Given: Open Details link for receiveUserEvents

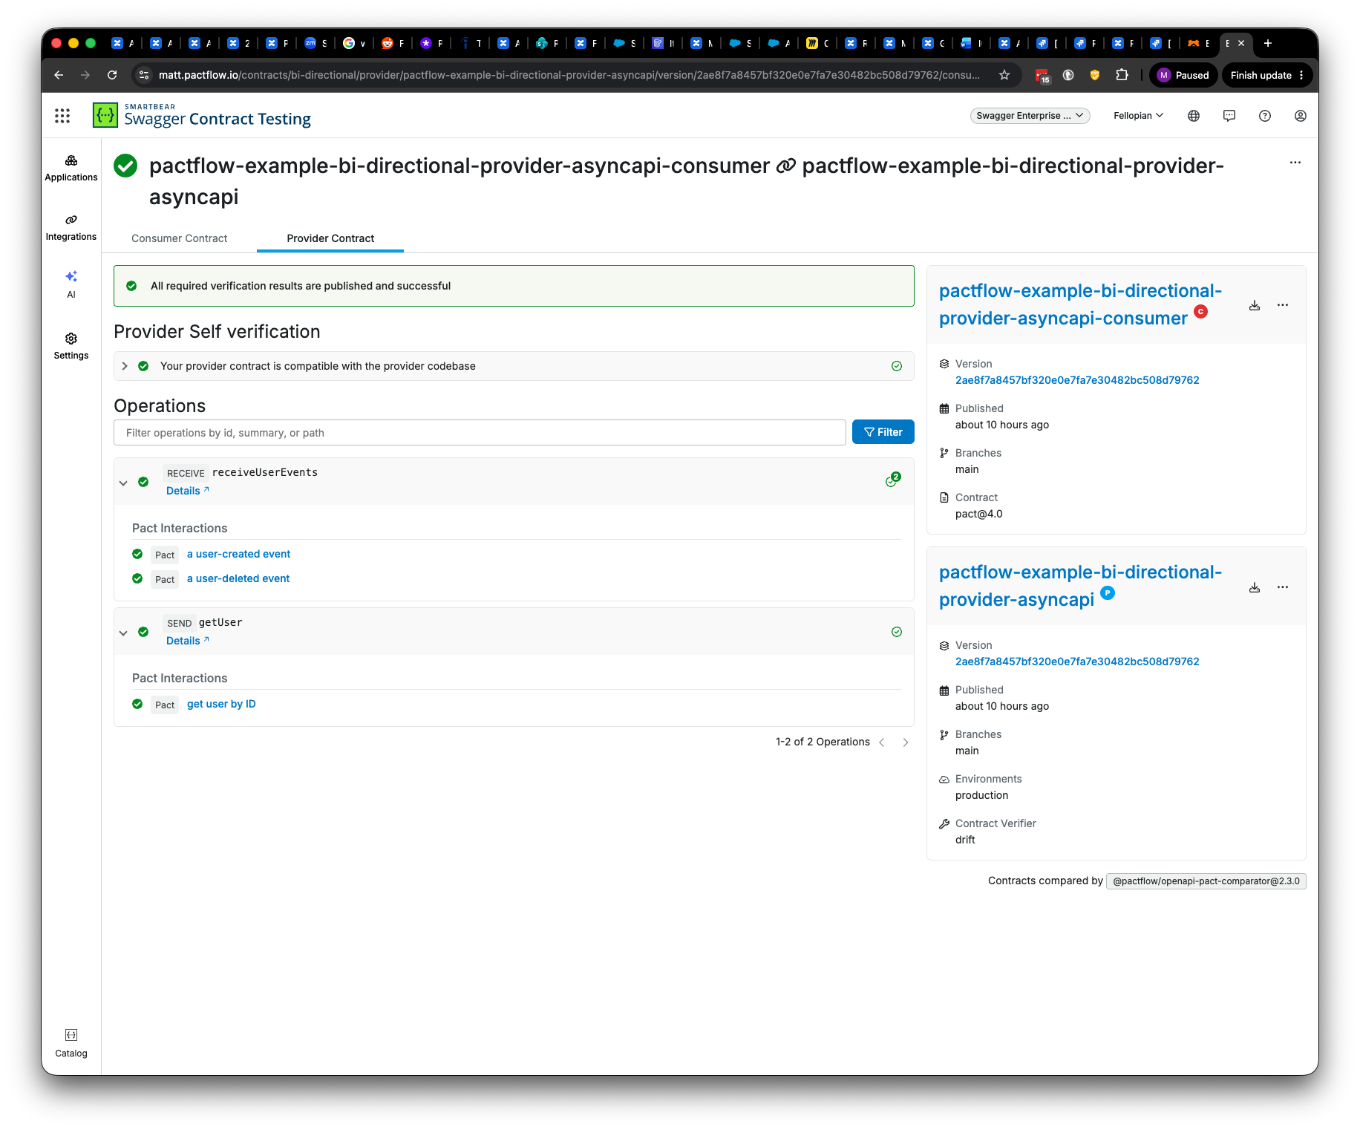Looking at the screenshot, I should (188, 491).
